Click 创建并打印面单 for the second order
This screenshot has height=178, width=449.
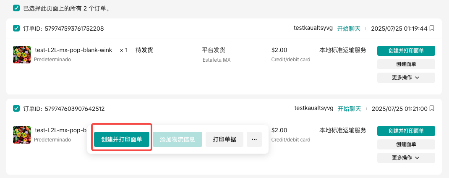(406, 131)
